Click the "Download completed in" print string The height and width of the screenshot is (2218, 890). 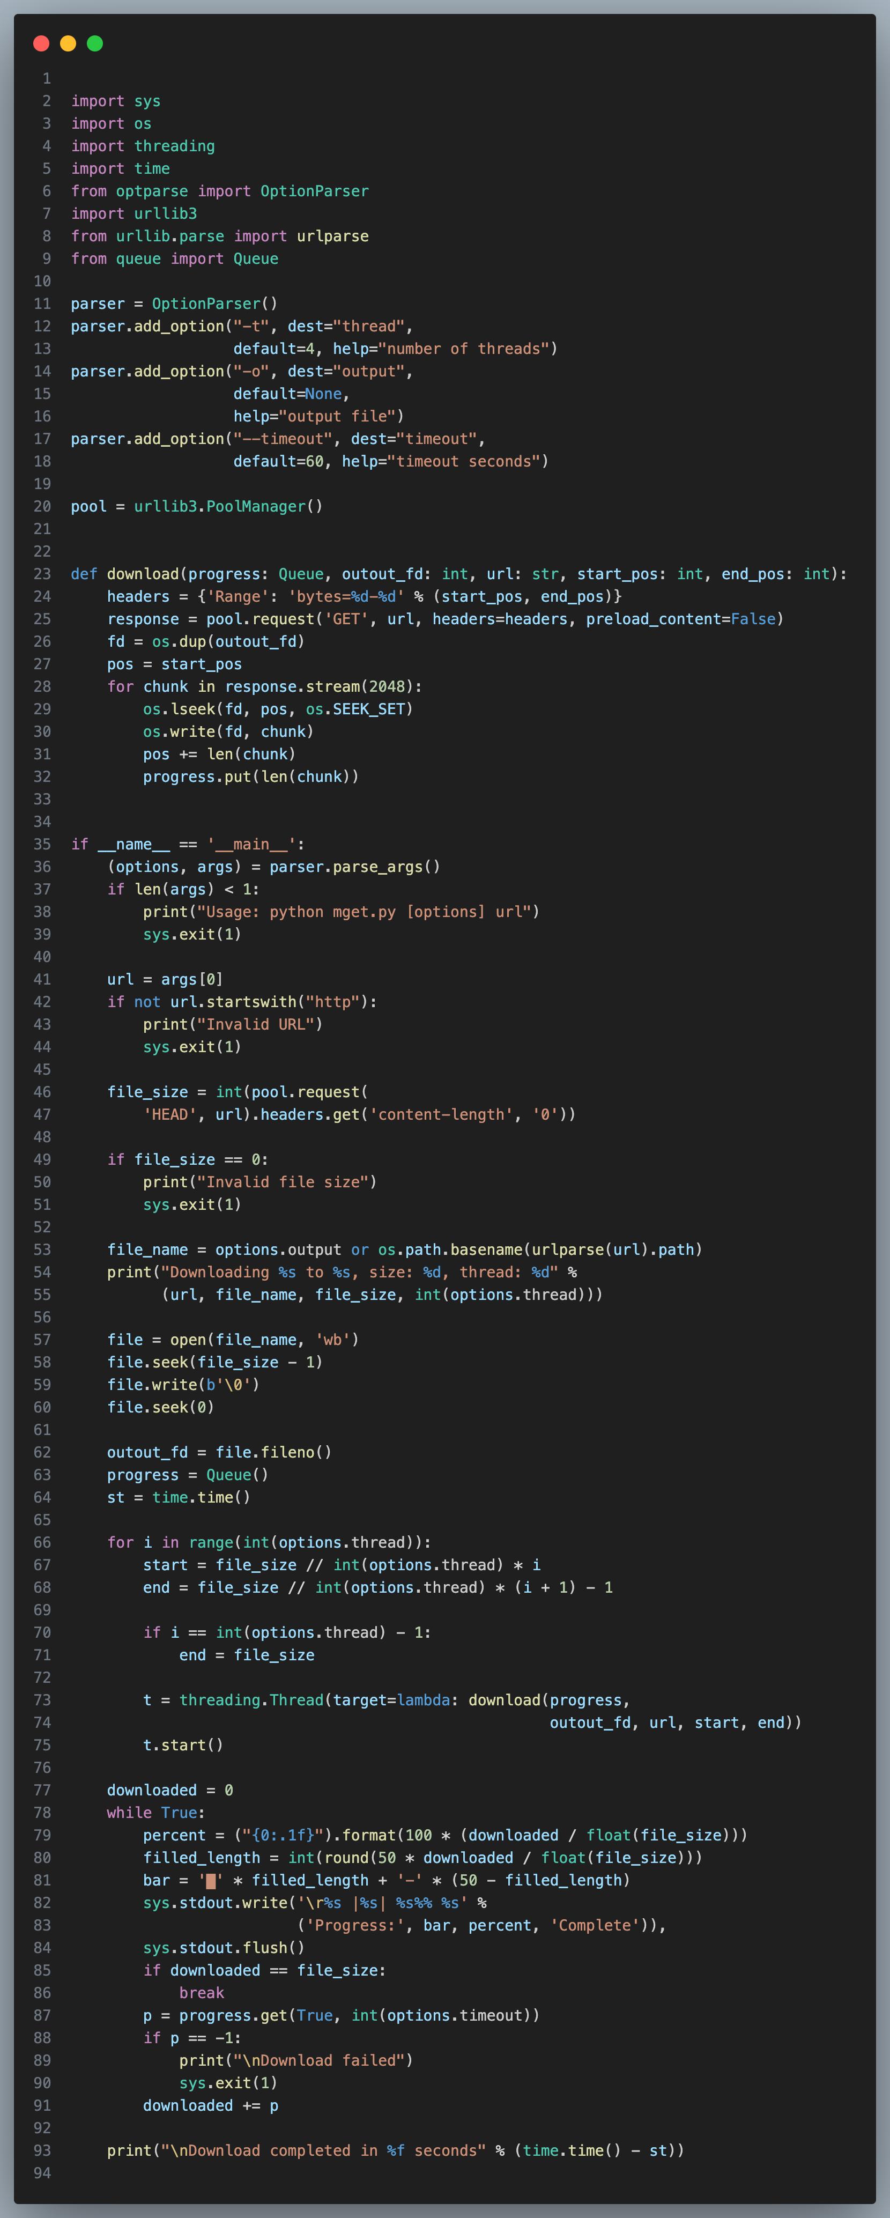pos(323,2150)
